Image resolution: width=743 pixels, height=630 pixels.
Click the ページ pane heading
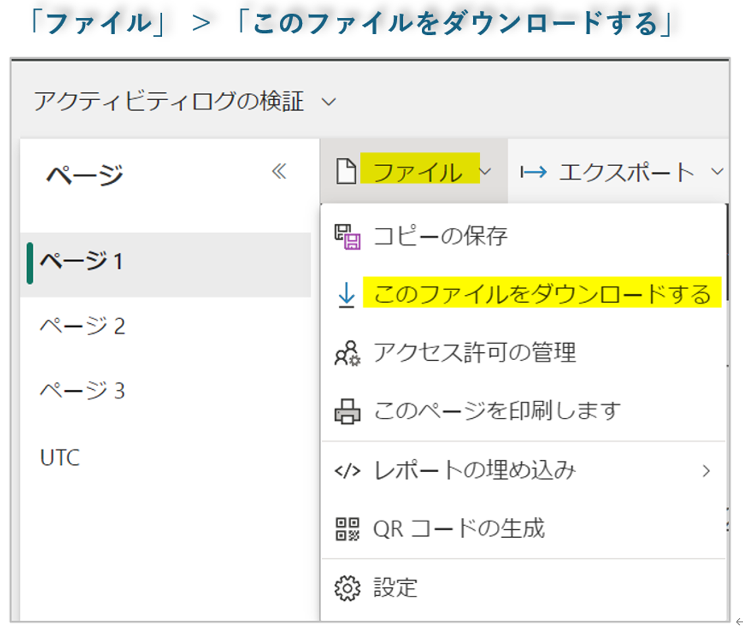[x=84, y=174]
